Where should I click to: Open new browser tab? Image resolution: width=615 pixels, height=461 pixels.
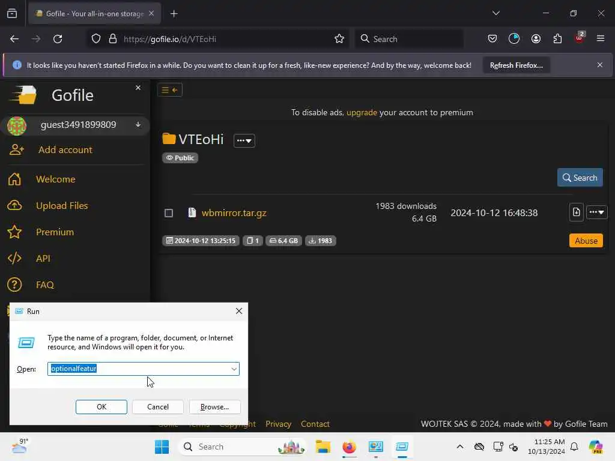click(x=174, y=14)
